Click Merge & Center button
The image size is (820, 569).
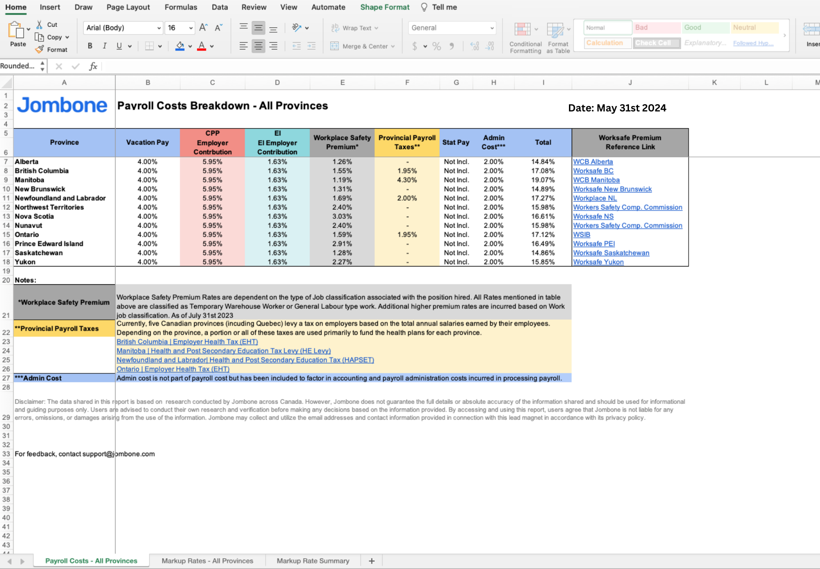pos(362,46)
